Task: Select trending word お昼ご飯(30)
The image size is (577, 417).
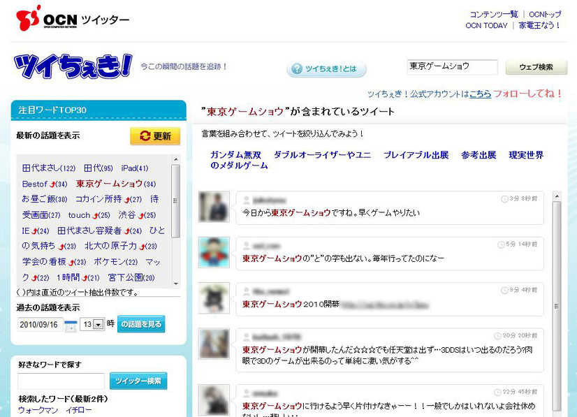Action: 45,199
